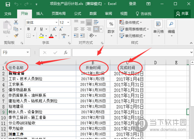Toggle Bold formatting
This screenshot has width=194, height=139.
[28, 29]
